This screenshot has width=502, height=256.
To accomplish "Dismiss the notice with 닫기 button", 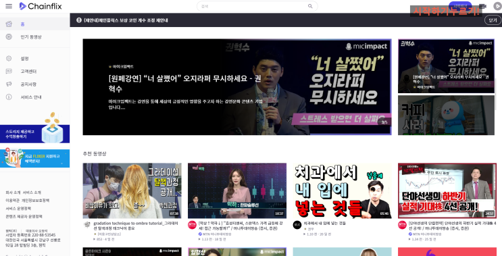I will point(493,20).
